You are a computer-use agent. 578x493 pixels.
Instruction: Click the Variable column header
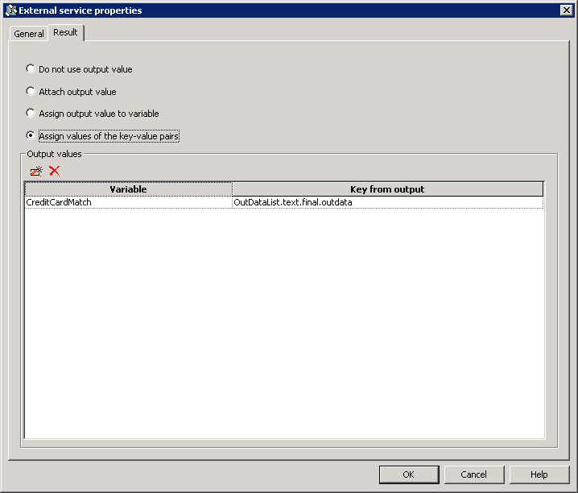(128, 189)
